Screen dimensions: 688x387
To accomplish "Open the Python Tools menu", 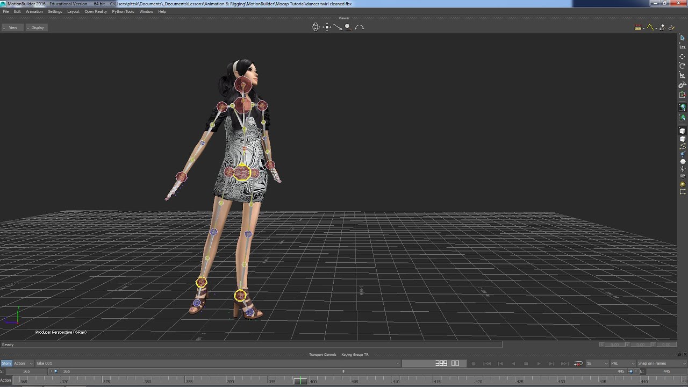I will tap(123, 11).
